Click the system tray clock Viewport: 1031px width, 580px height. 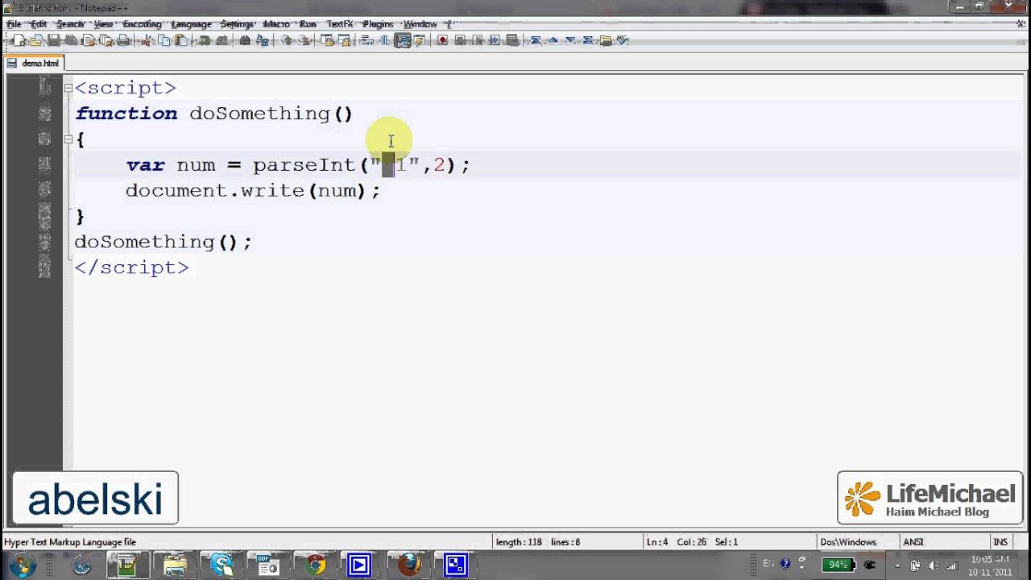click(x=991, y=565)
